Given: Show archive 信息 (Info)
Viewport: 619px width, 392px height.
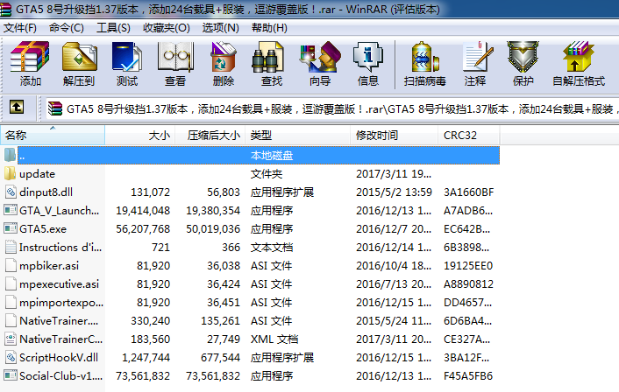Looking at the screenshot, I should [368, 58].
